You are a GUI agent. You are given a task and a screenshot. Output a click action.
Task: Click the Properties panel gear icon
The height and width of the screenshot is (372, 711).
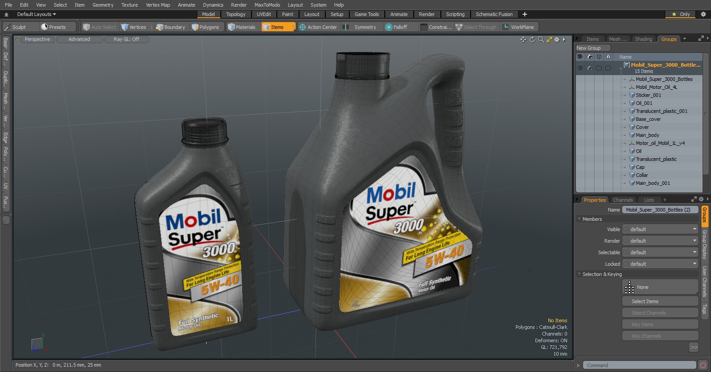tap(701, 199)
